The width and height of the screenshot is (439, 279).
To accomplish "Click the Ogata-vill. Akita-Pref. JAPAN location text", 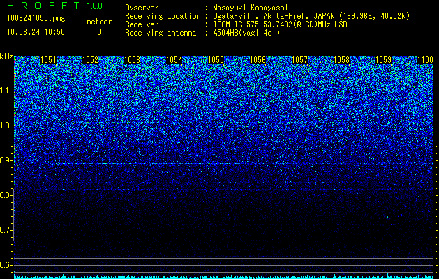I will tap(311, 16).
